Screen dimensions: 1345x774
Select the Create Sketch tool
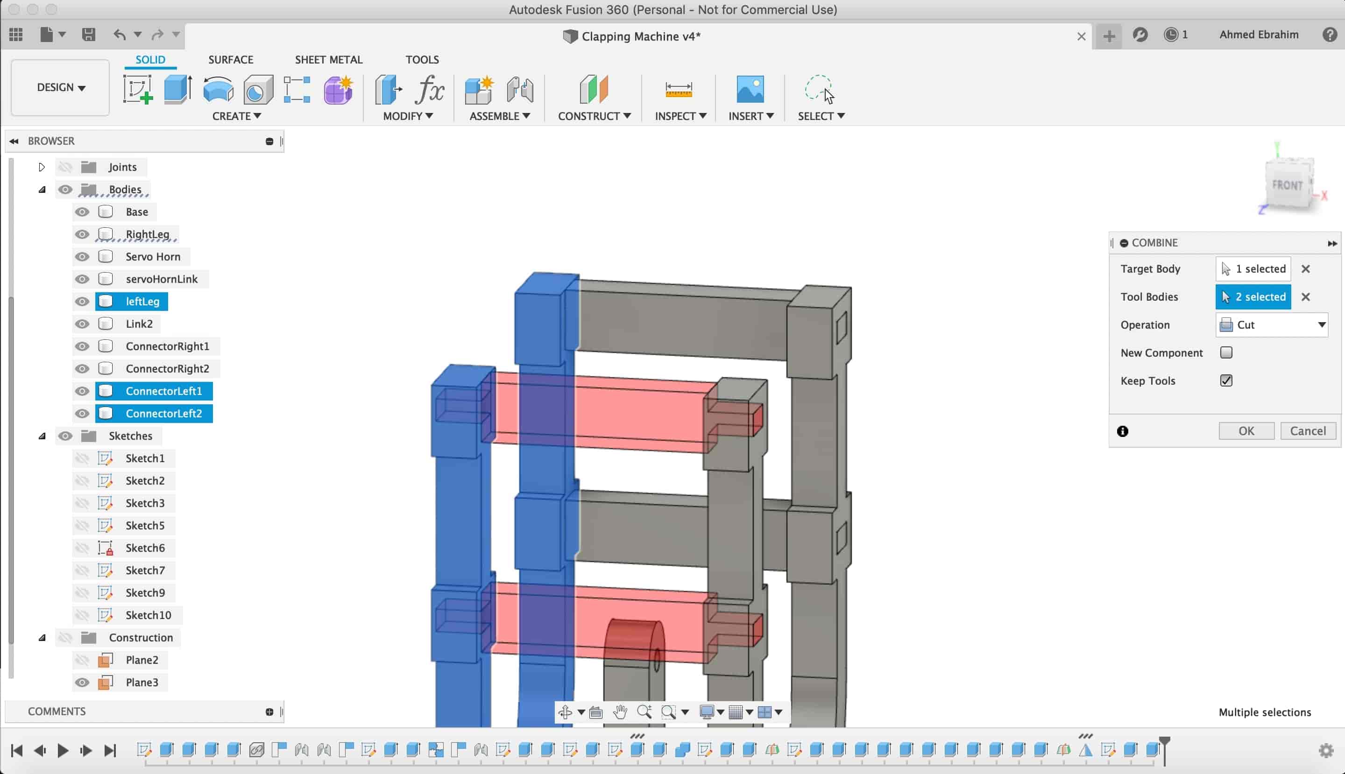click(x=138, y=89)
